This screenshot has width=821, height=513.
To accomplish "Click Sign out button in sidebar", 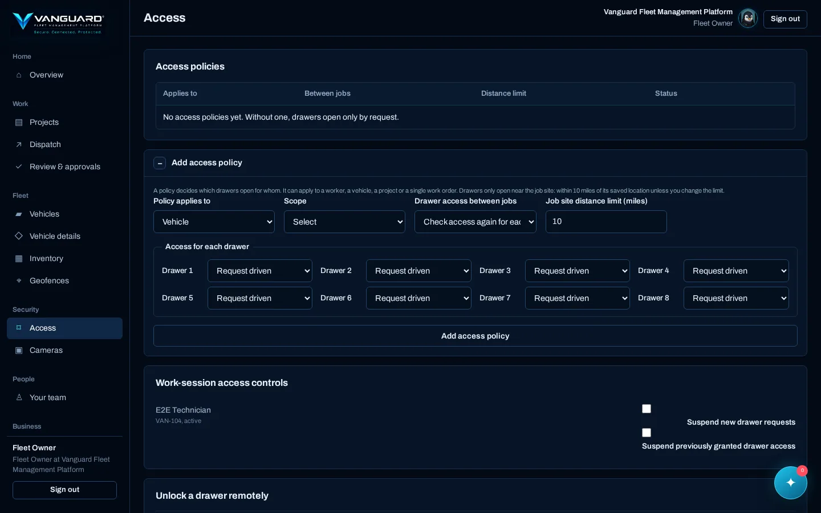I will pos(64,490).
